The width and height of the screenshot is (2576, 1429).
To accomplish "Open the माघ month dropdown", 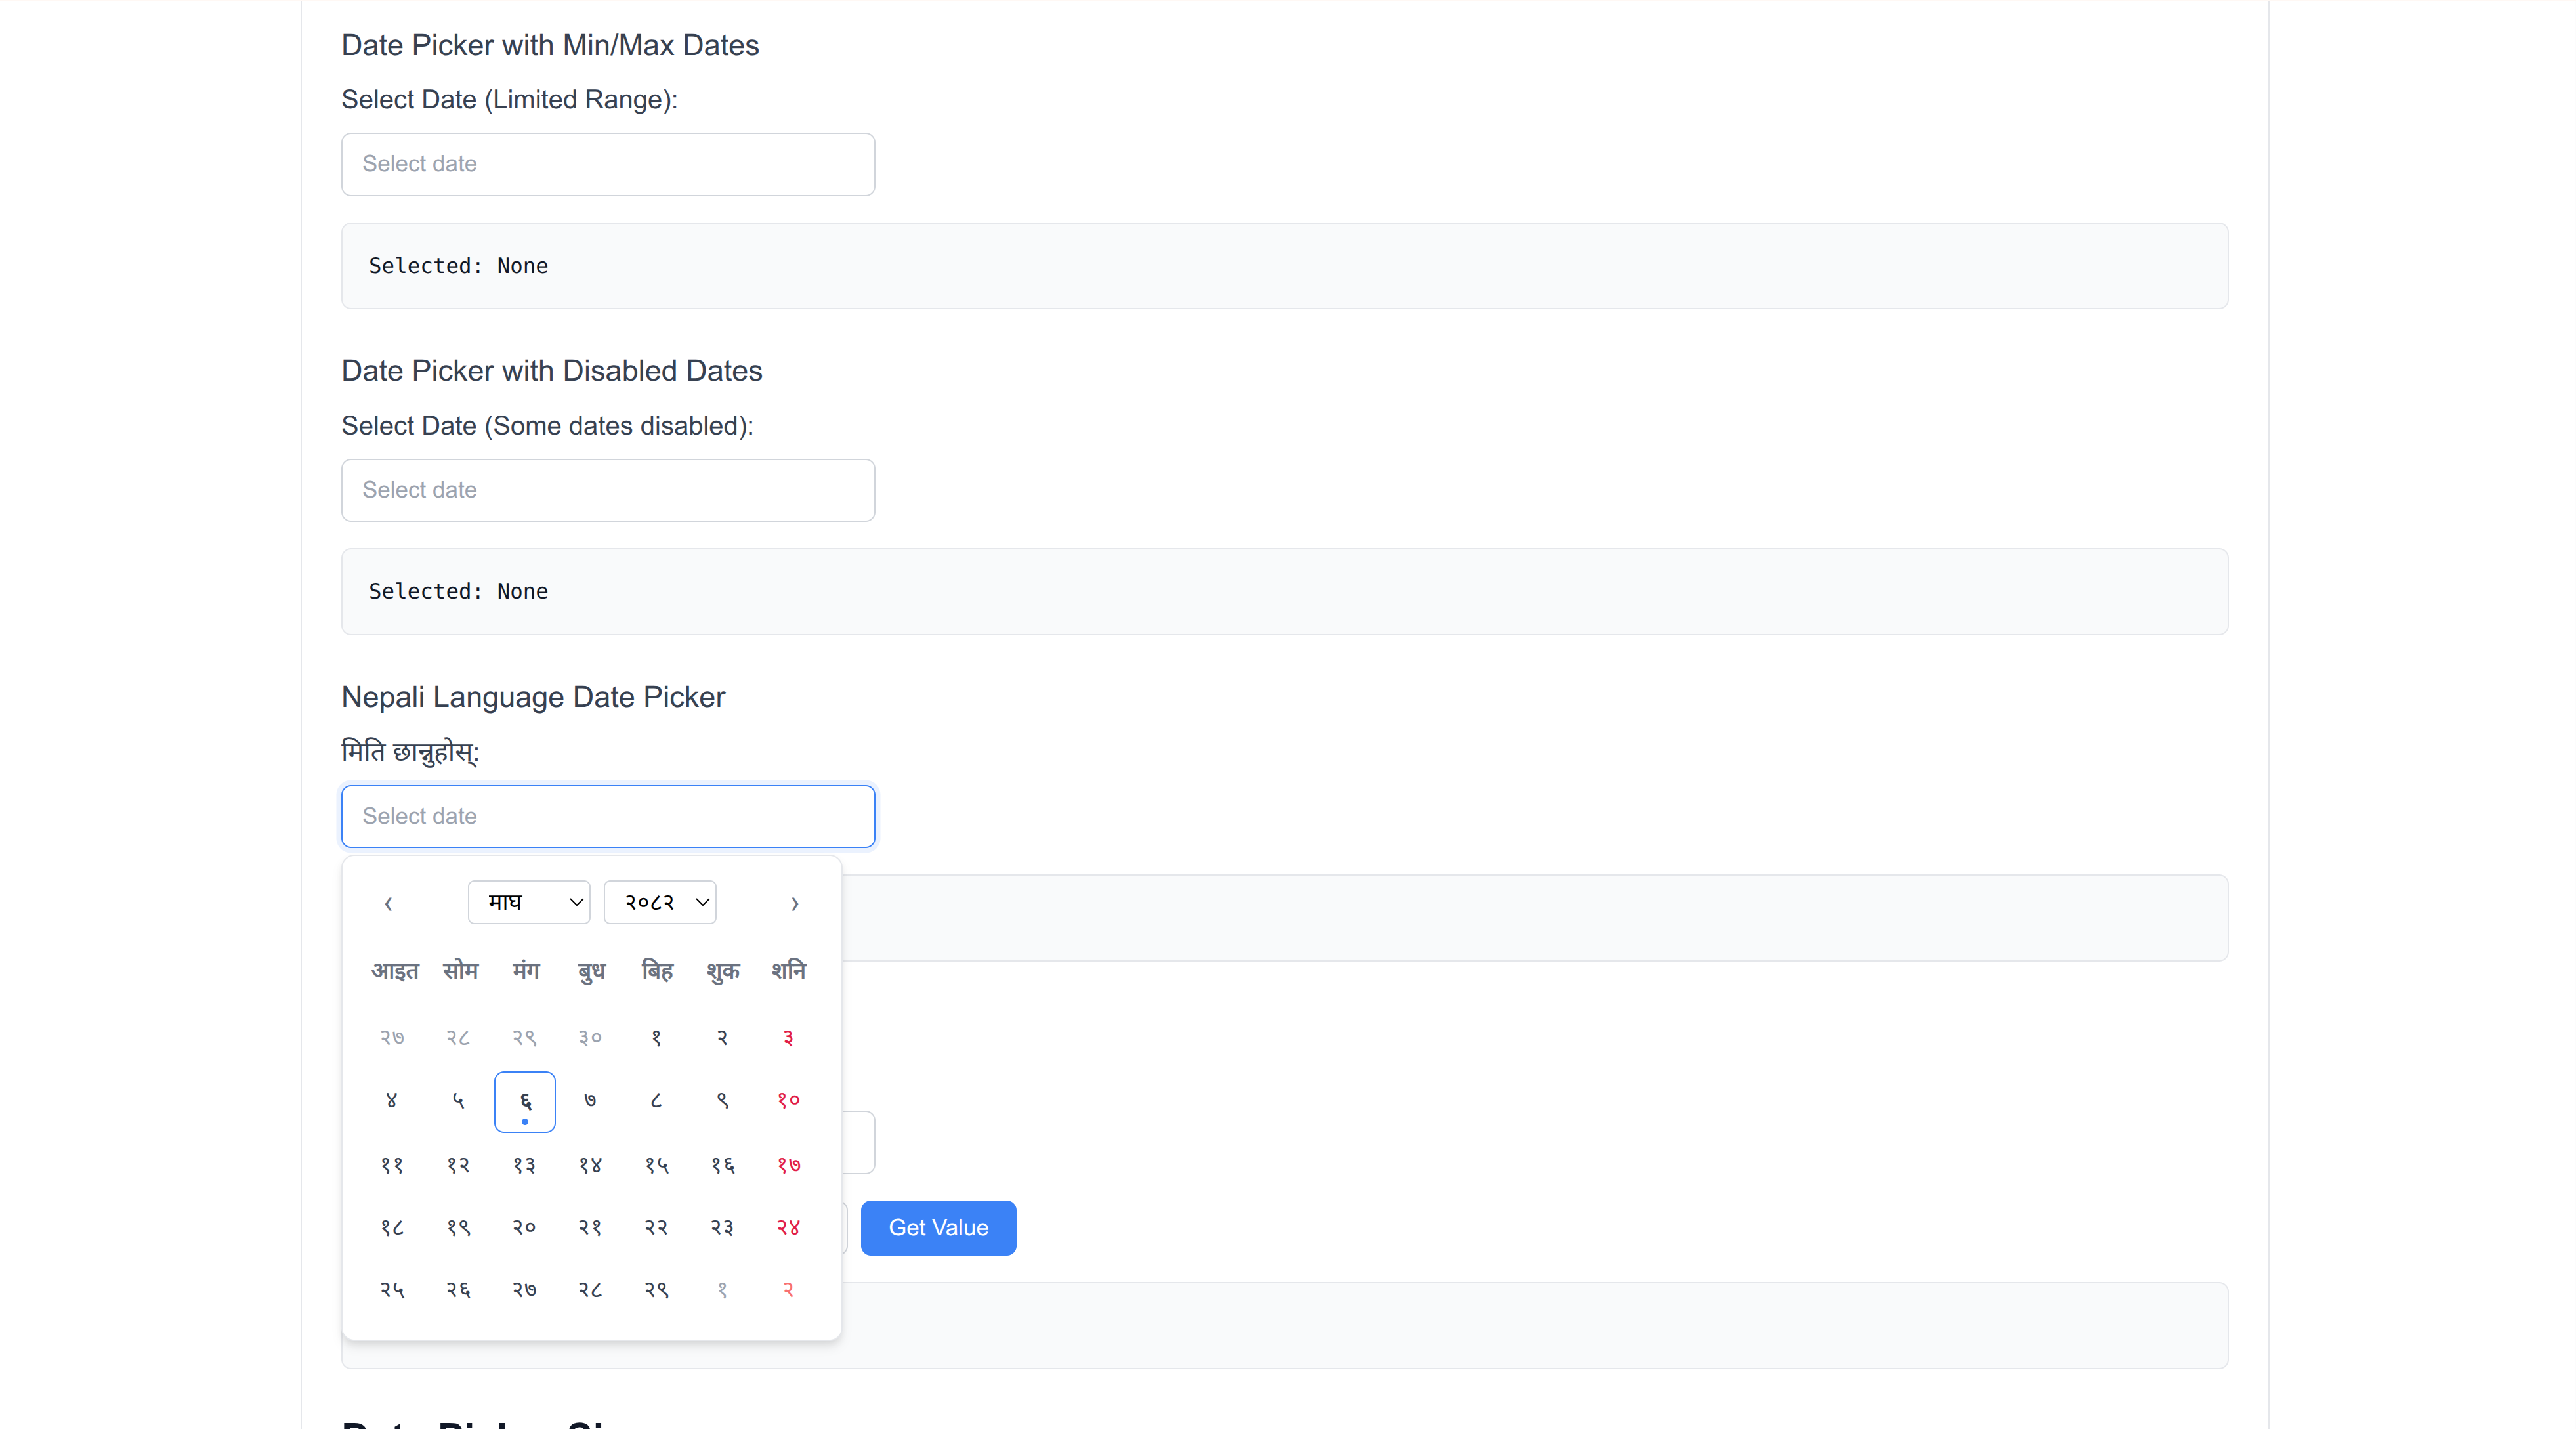I will (528, 902).
